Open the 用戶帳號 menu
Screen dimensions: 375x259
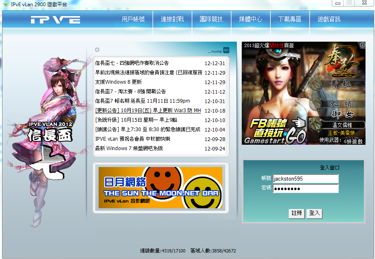coord(133,19)
